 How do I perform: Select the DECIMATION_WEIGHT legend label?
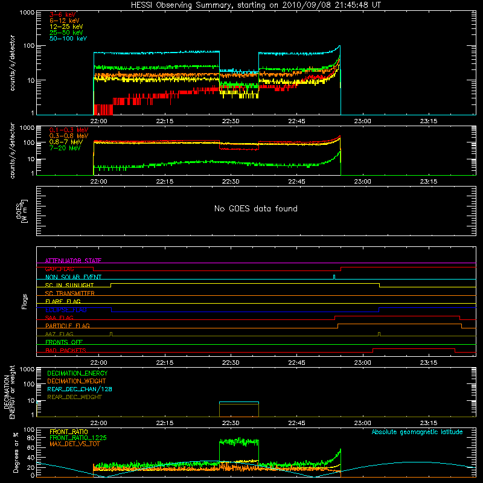click(x=77, y=381)
